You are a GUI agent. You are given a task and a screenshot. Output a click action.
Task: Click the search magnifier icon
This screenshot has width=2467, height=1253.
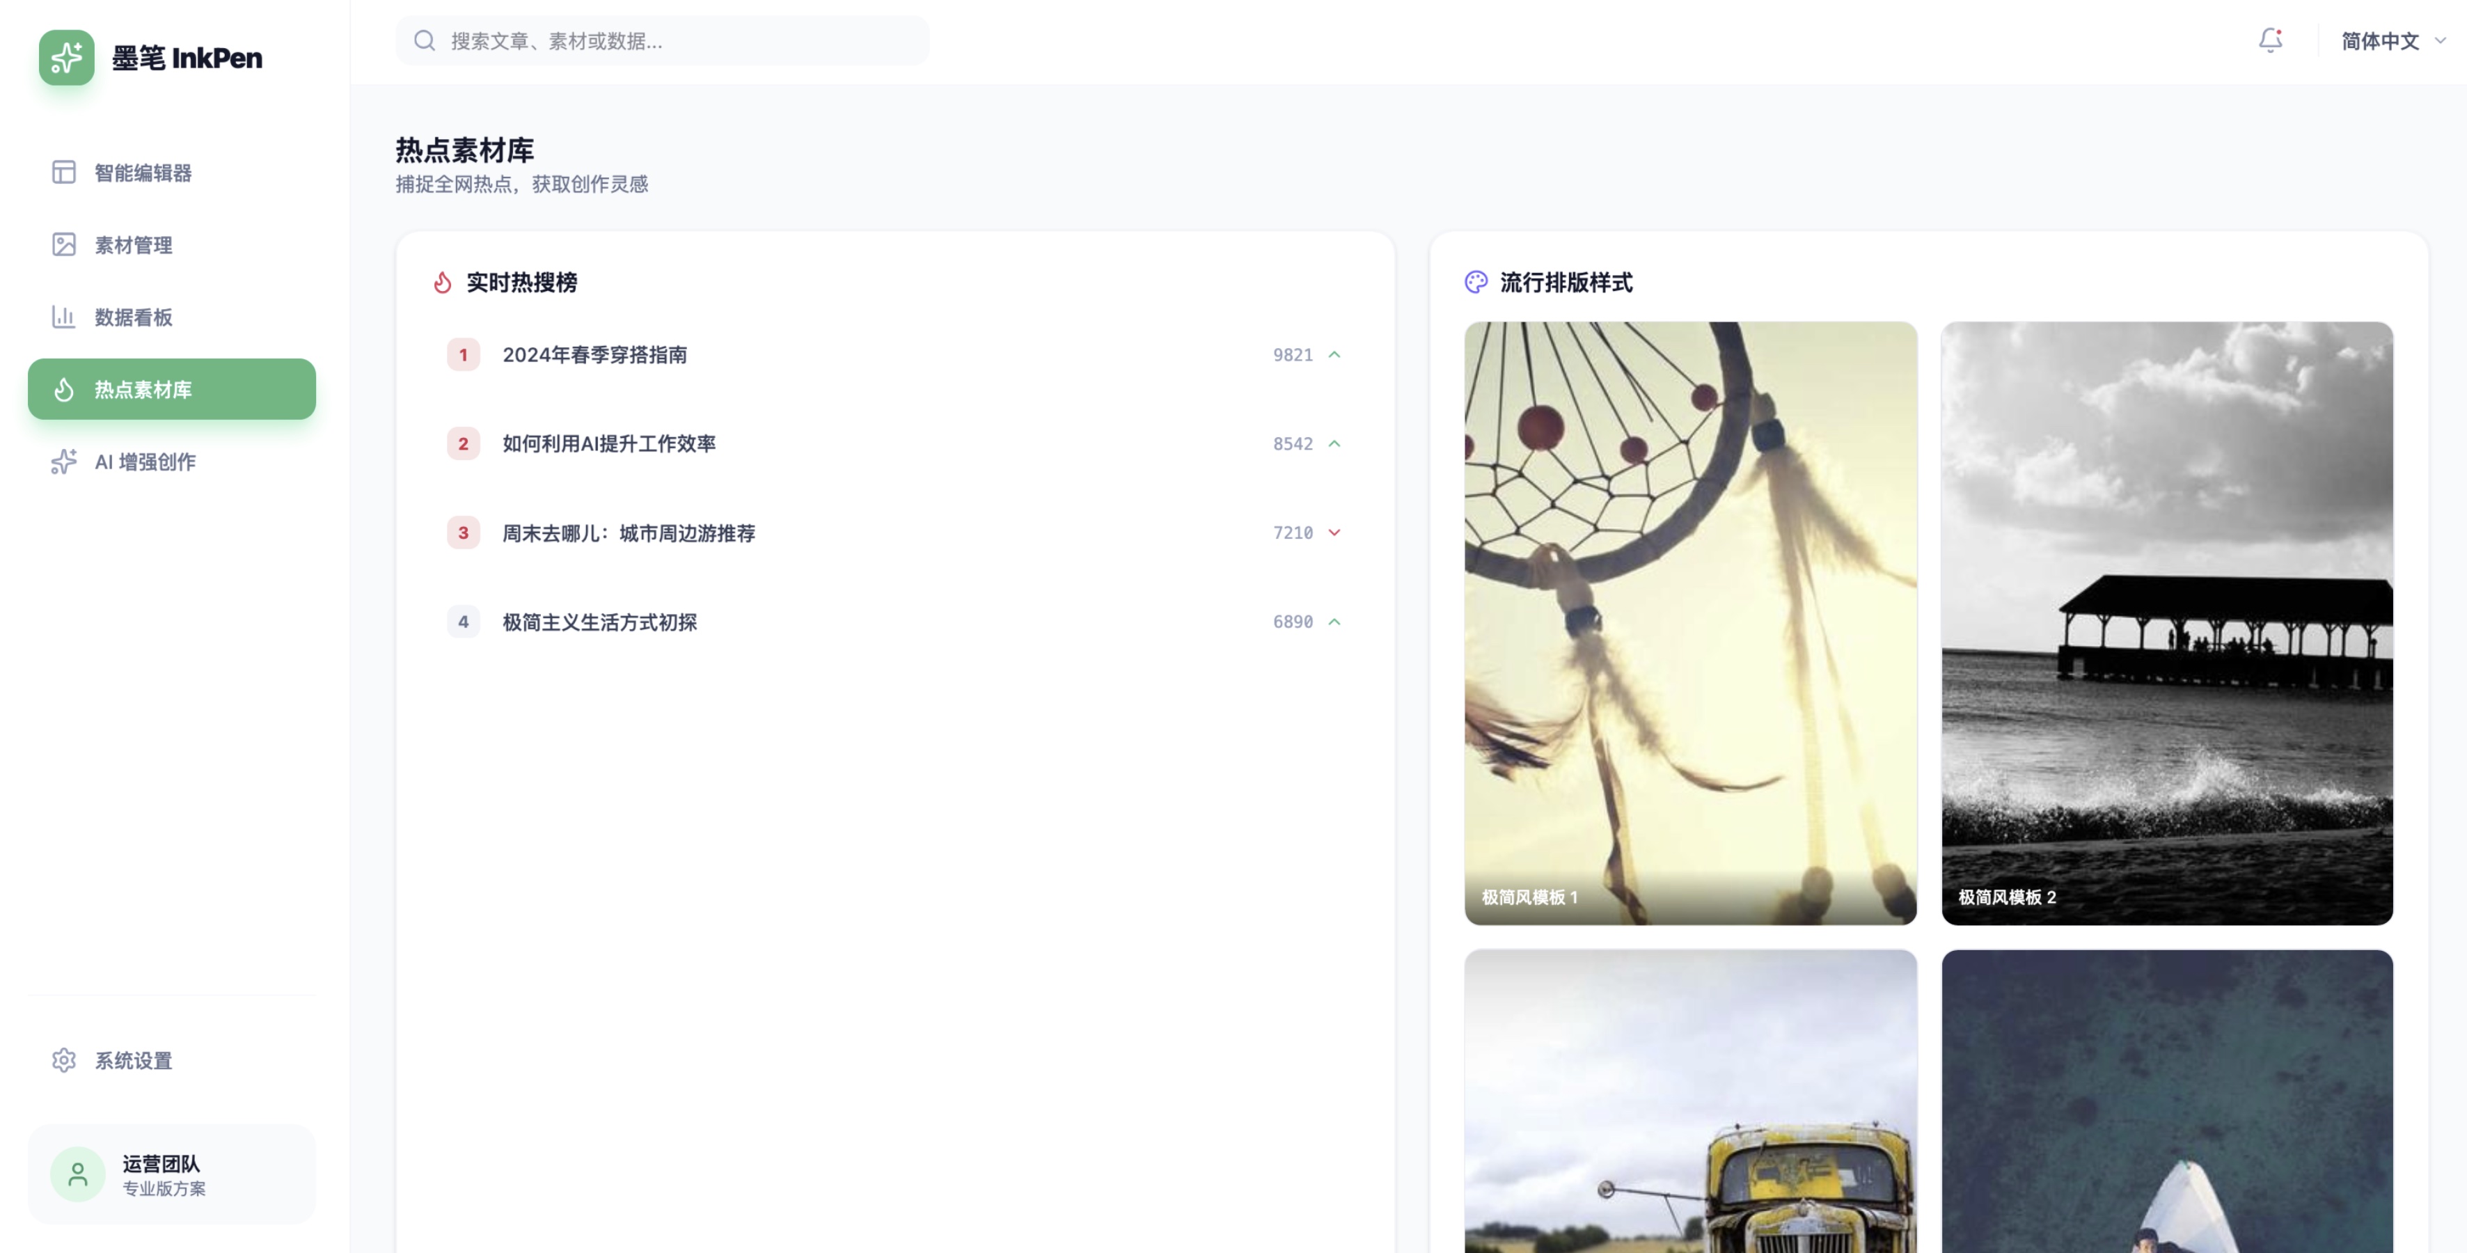point(424,40)
